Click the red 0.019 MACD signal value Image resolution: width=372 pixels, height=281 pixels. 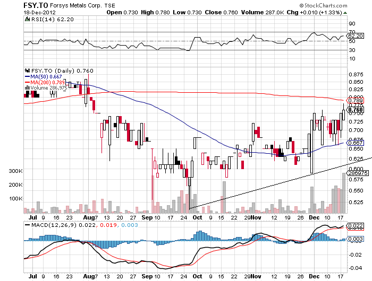[108, 225]
